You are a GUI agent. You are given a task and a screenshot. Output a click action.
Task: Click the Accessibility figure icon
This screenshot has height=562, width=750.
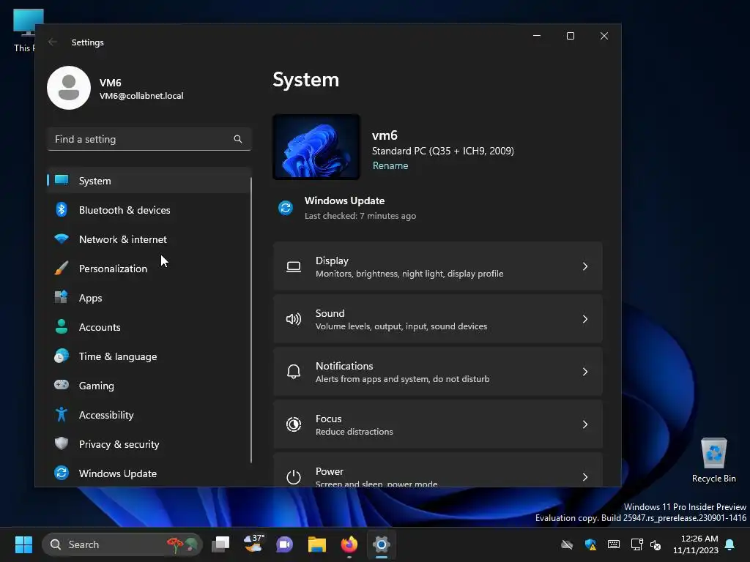(x=62, y=414)
